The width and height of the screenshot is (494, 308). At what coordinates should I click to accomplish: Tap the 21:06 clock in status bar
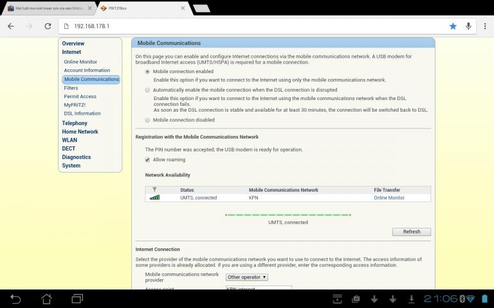tap(441, 298)
